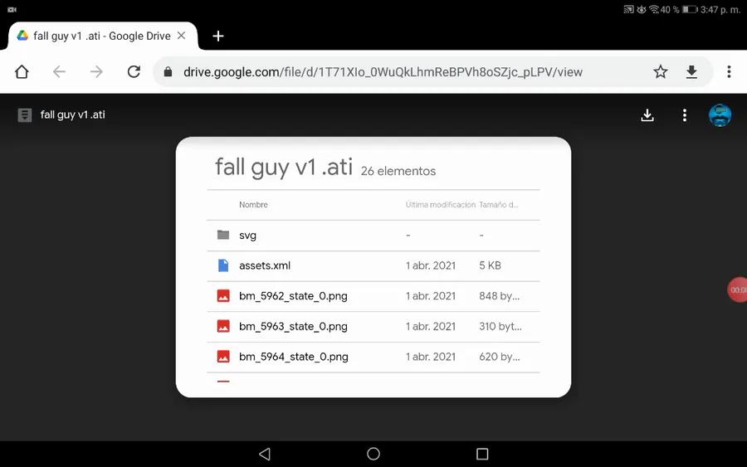Viewport: 747px width, 467px height.
Task: Open the Google account profile avatar
Action: click(720, 115)
